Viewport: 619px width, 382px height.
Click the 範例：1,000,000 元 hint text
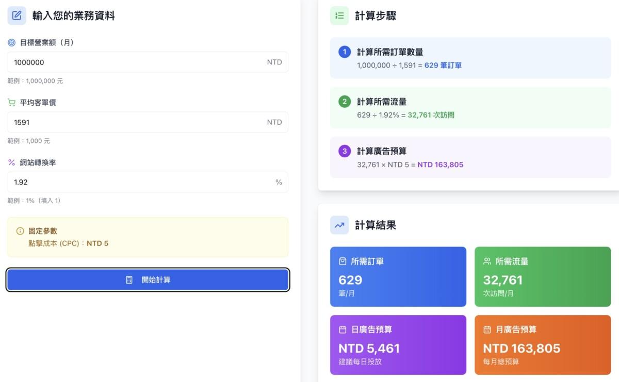pyautogui.click(x=35, y=81)
